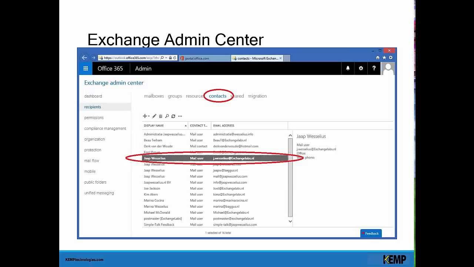The width and height of the screenshot is (474, 267).
Task: Open the more options ellipsis menu
Action: (x=180, y=116)
